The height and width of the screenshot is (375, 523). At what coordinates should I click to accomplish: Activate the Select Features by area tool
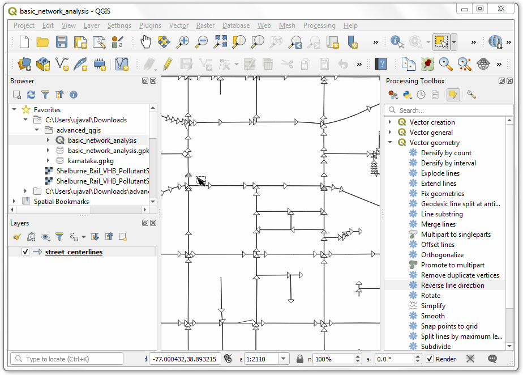(x=441, y=42)
